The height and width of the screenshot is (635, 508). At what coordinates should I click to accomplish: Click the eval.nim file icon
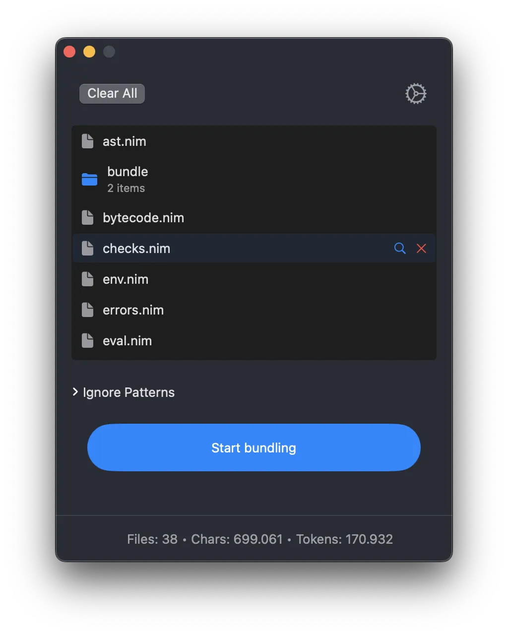(x=88, y=341)
